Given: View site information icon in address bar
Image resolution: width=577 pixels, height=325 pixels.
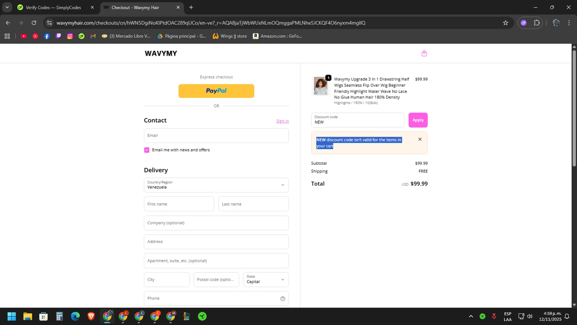Looking at the screenshot, I should click(x=49, y=23).
